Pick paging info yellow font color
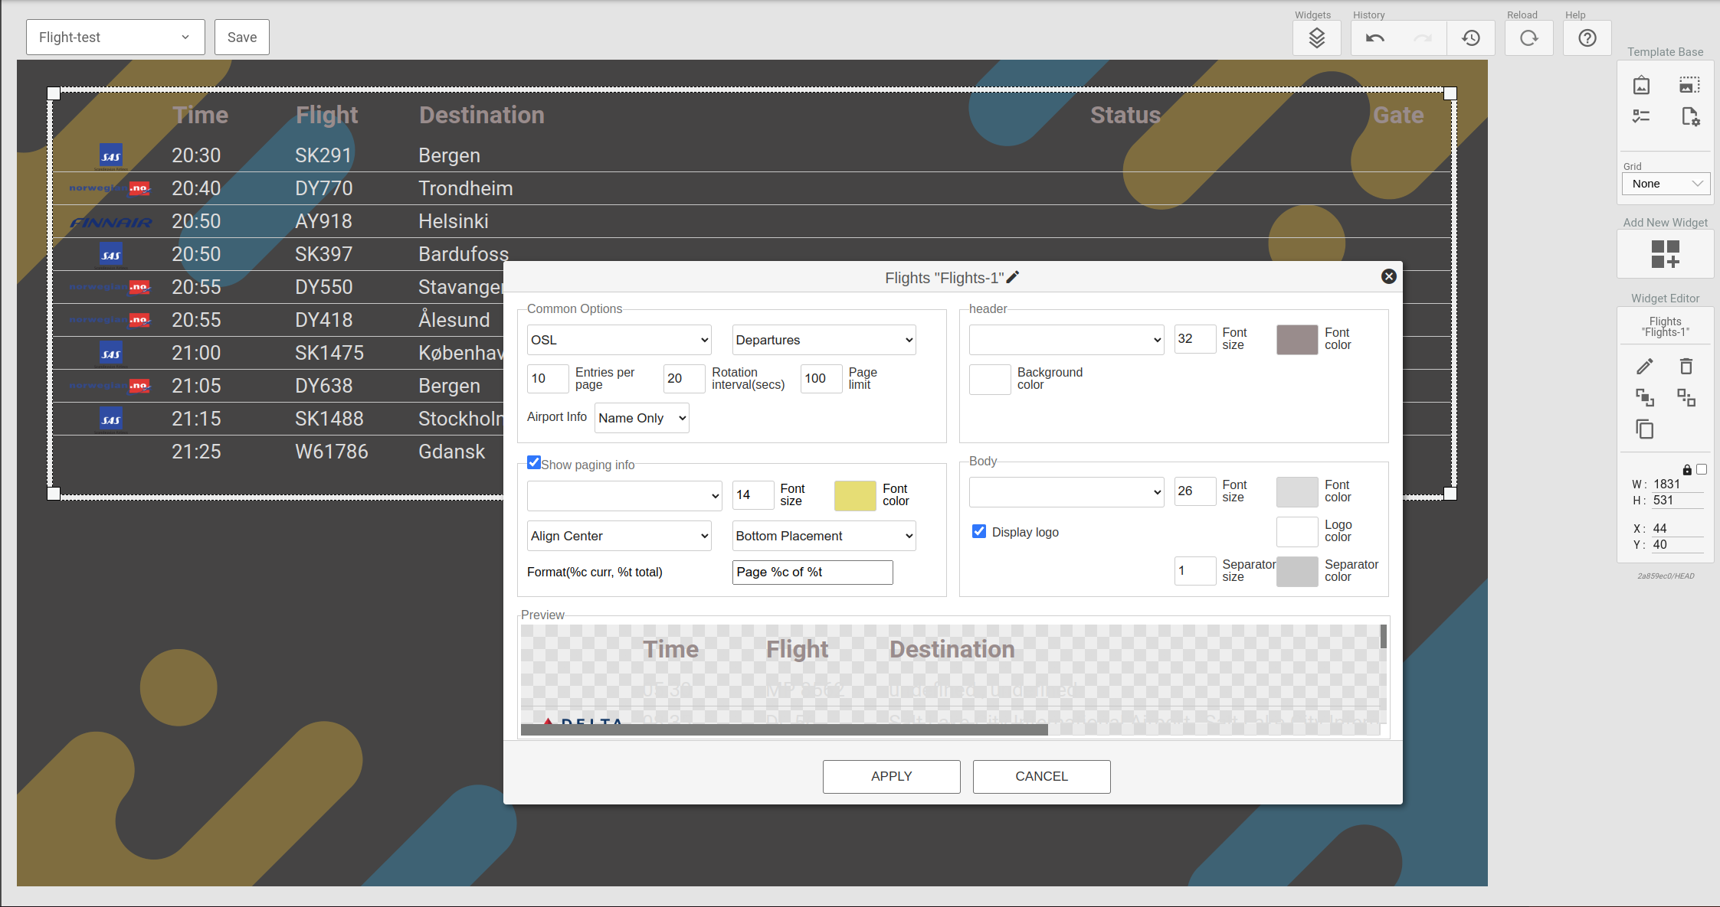 pyautogui.click(x=855, y=495)
